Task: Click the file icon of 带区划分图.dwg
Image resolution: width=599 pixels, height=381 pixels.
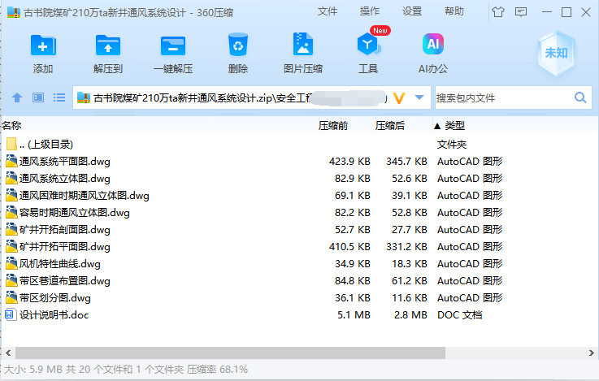Action: click(11, 297)
